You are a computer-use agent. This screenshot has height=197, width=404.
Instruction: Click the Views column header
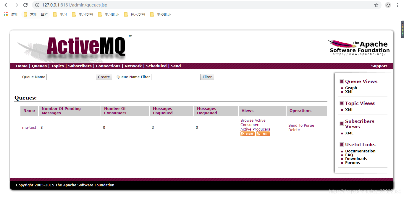pyautogui.click(x=262, y=111)
